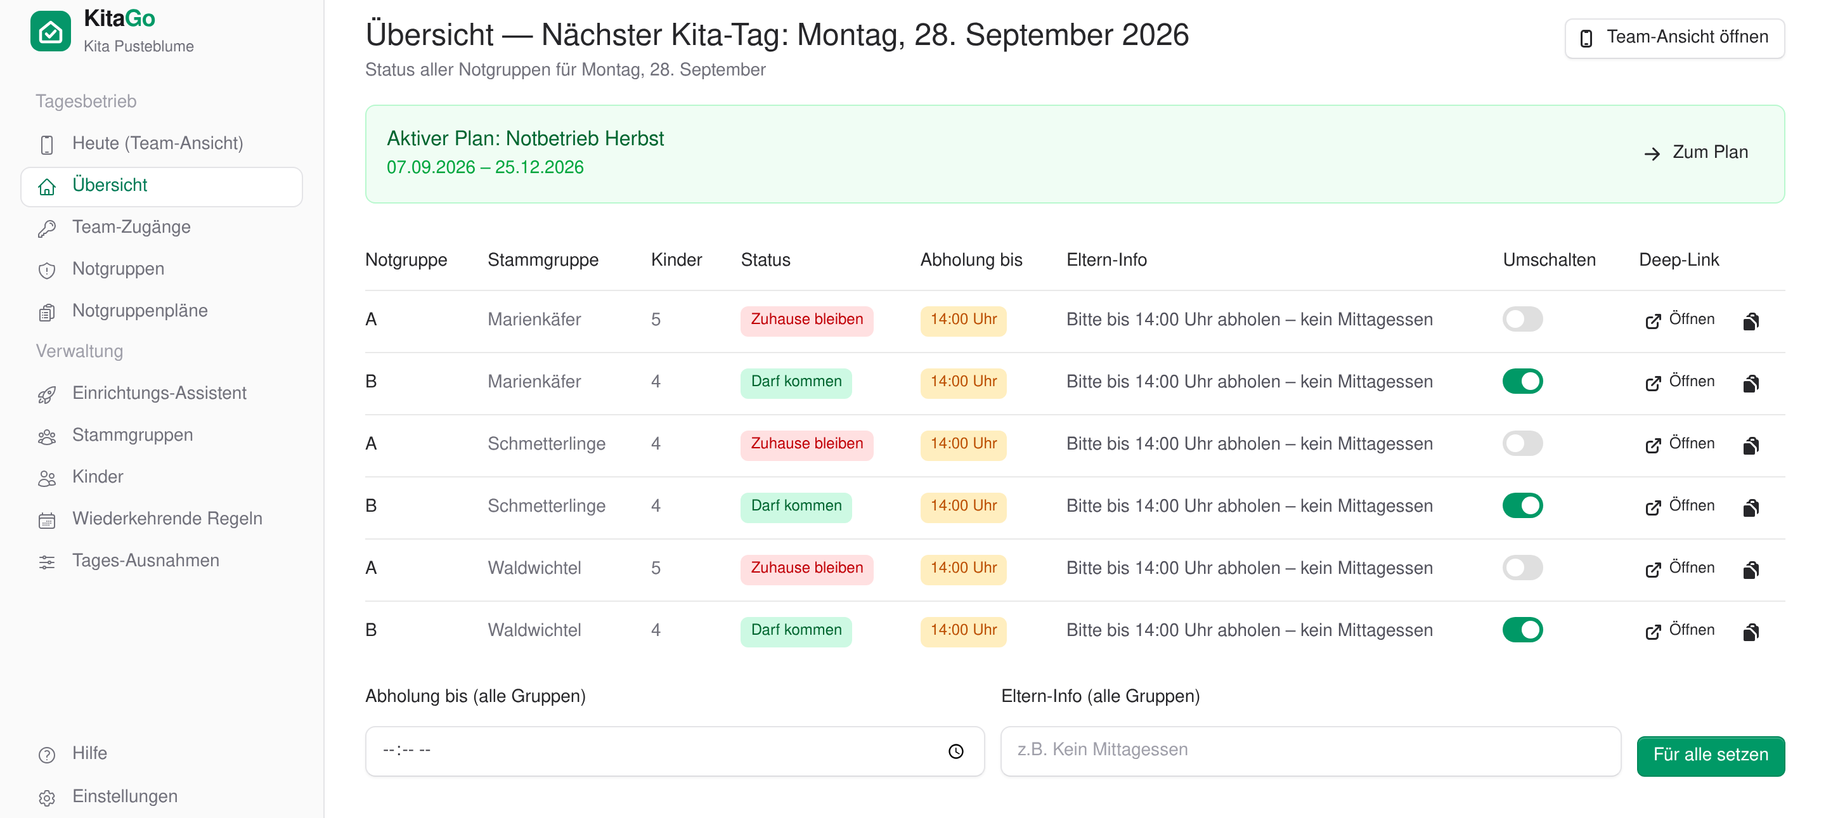Click Team-Ansicht öffnen button
This screenshot has width=1826, height=818.
tap(1674, 37)
